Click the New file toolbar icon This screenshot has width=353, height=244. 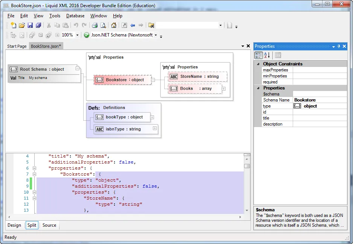14,26
